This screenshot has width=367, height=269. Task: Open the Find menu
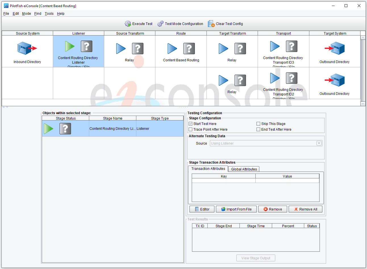38,14
